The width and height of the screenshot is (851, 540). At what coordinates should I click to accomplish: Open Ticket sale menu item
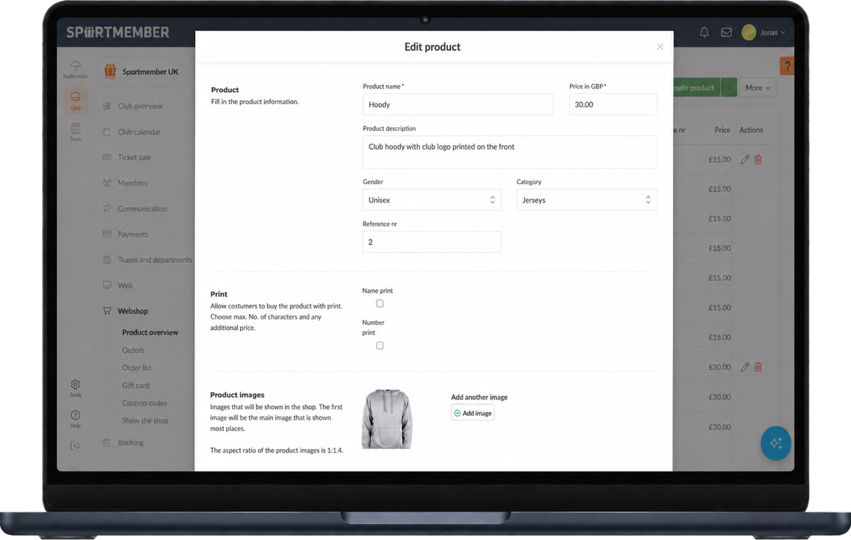click(x=134, y=157)
